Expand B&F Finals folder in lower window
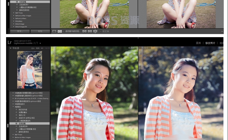Image resolution: width=228 pixels, height=140 pixels. click(13, 135)
